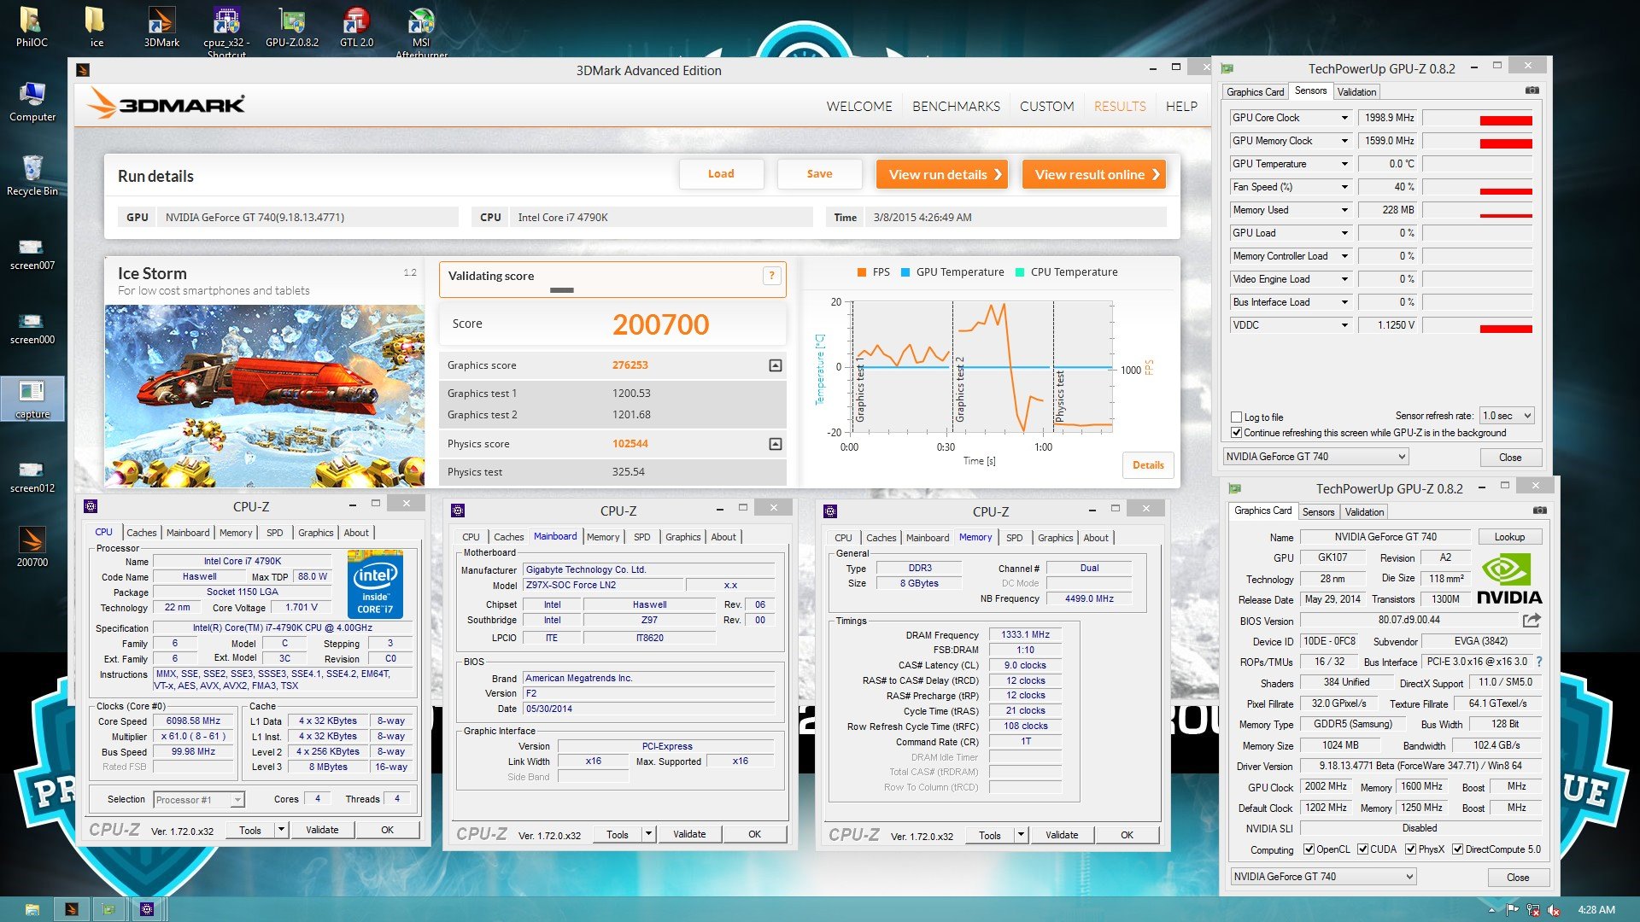The image size is (1640, 922).
Task: Select screen000 image file on desktop
Action: (32, 328)
